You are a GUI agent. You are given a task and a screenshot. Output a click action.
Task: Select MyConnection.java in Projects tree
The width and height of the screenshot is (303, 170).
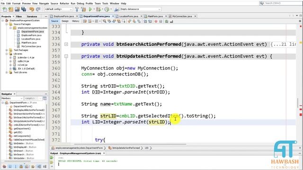pyautogui.click(x=31, y=46)
